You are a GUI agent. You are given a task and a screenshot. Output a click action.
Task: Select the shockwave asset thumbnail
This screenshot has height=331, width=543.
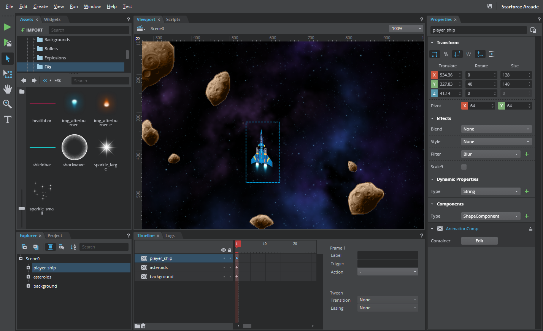(x=74, y=147)
